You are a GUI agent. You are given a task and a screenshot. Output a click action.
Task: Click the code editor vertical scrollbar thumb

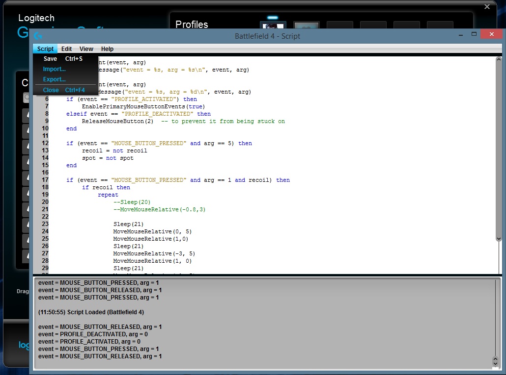tap(499, 147)
